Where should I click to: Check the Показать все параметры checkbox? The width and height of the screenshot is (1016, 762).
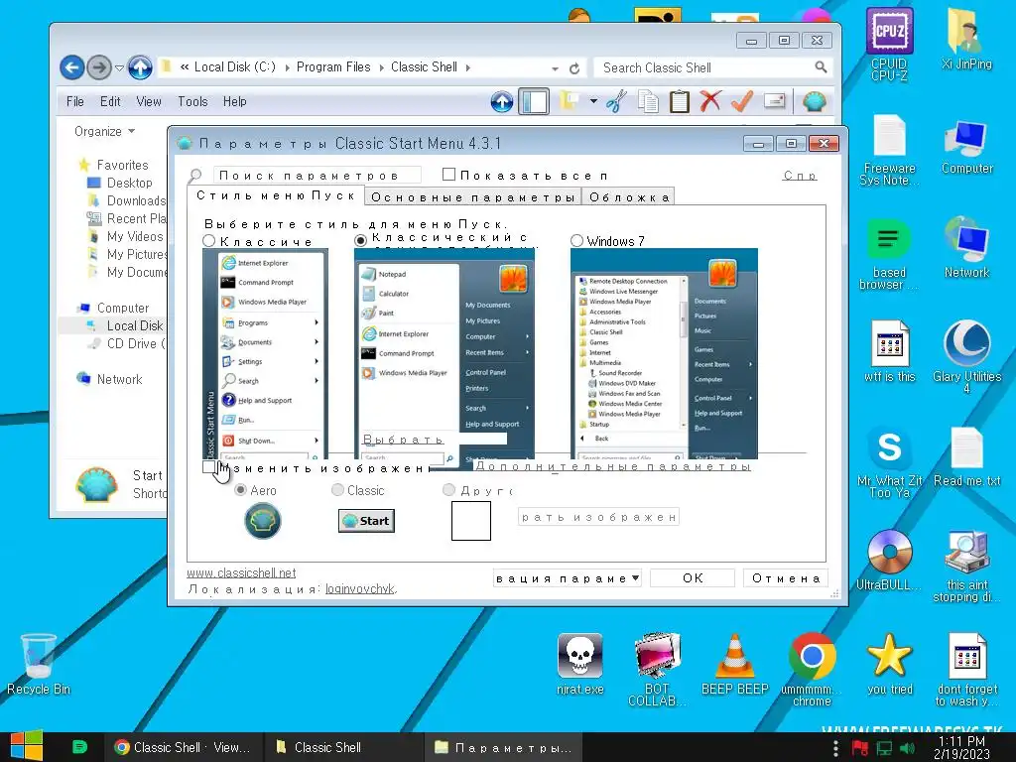[448, 175]
